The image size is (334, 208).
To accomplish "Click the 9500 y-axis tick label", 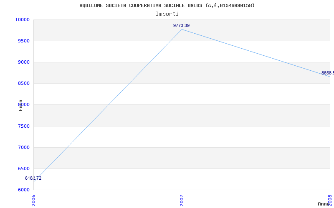I will point(24,41).
